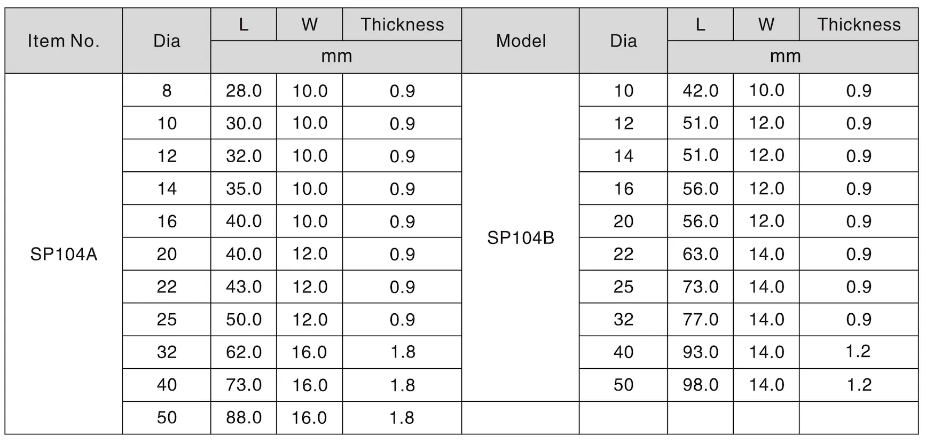
Task: Select the 28.0 length cell for Dia 8
Action: 244,90
